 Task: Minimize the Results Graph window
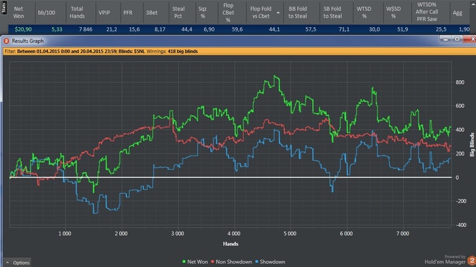pyautogui.click(x=445, y=39)
